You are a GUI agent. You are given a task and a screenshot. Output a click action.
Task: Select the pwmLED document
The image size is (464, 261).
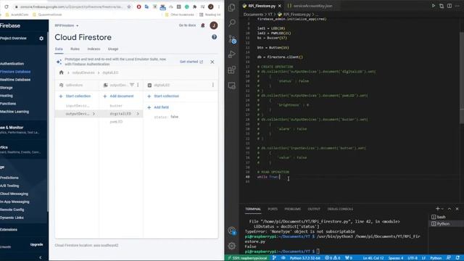coord(116,122)
